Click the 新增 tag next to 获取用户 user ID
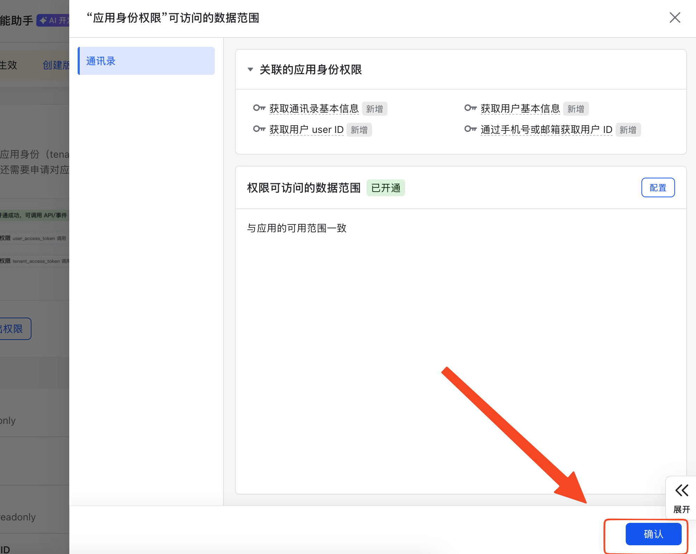This screenshot has height=554, width=696. [359, 129]
